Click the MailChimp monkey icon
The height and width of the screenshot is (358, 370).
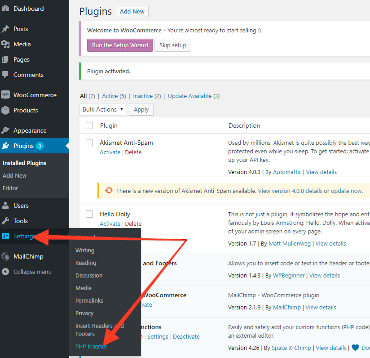click(5, 256)
